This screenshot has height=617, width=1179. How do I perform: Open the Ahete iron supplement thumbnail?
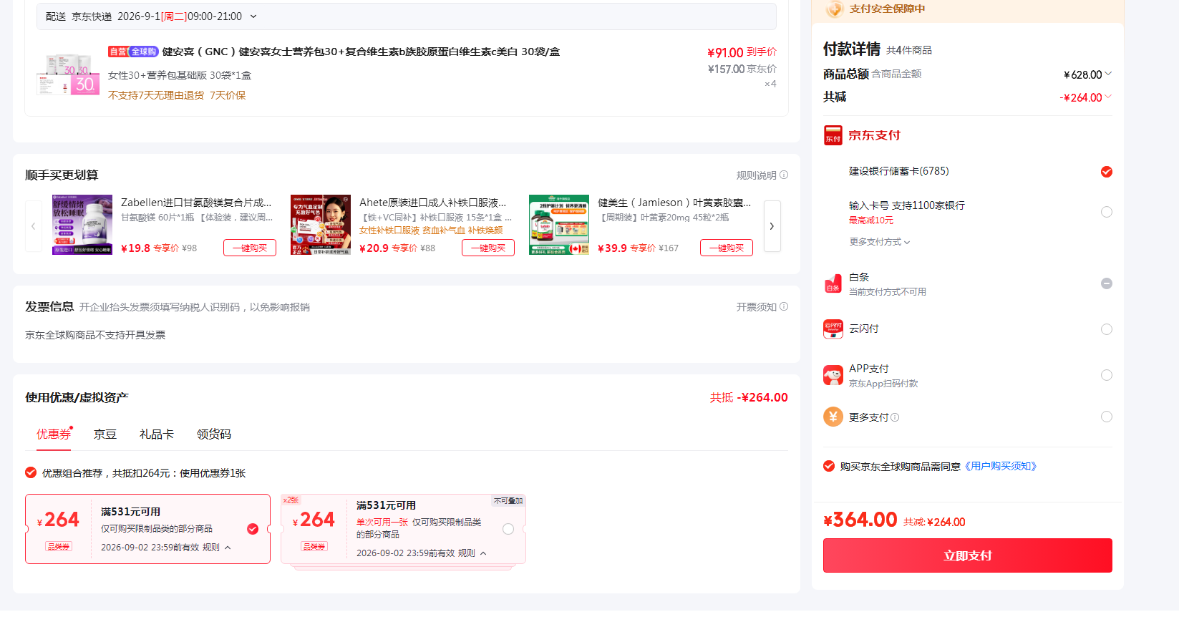coord(321,225)
